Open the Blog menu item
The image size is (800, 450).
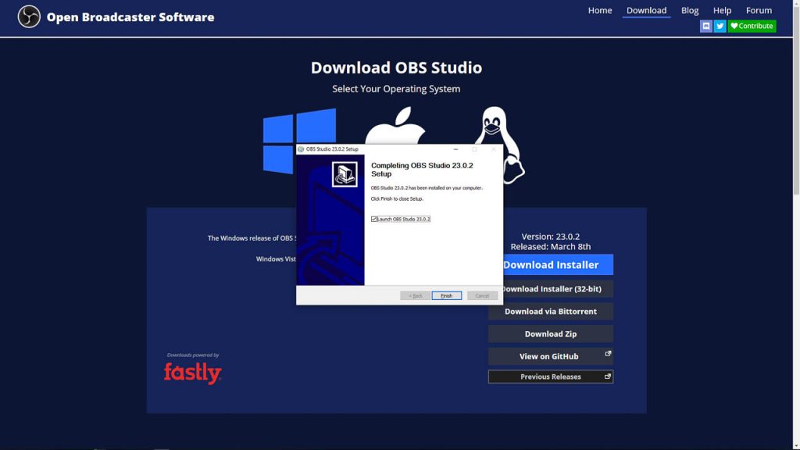tap(690, 10)
